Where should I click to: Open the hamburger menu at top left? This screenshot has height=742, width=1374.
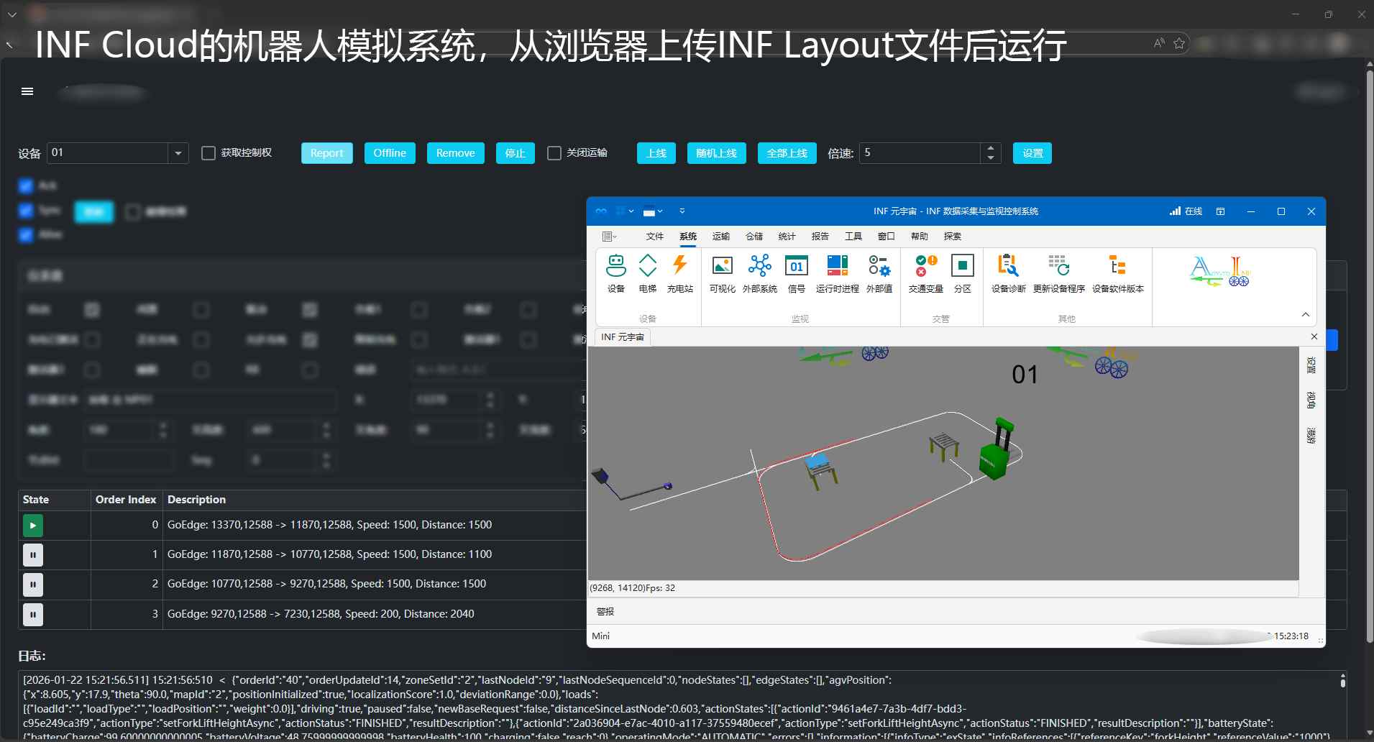pos(27,91)
